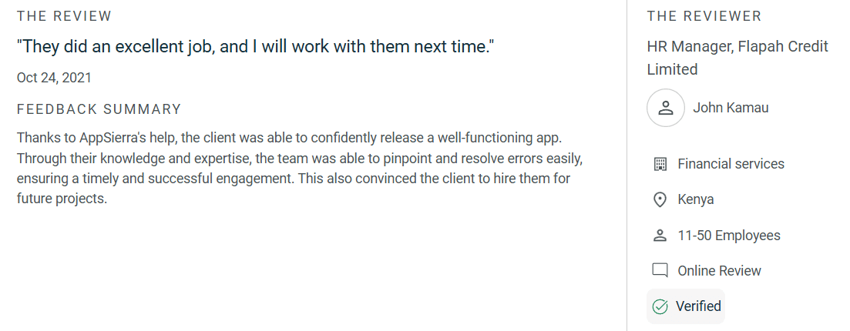Image resolution: width=850 pixels, height=331 pixels.
Task: Click the Oct 24, 2021 review date
Action: [54, 78]
